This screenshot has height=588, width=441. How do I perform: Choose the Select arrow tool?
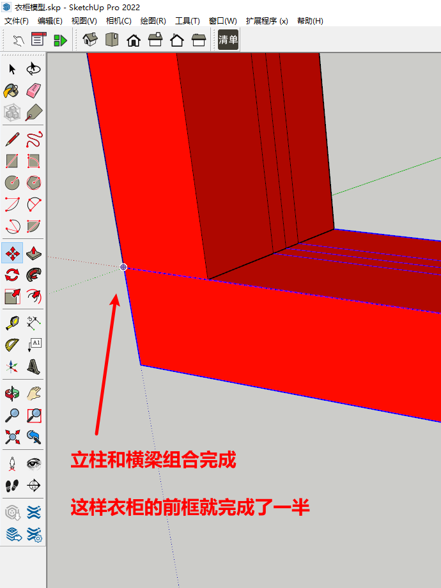point(12,70)
